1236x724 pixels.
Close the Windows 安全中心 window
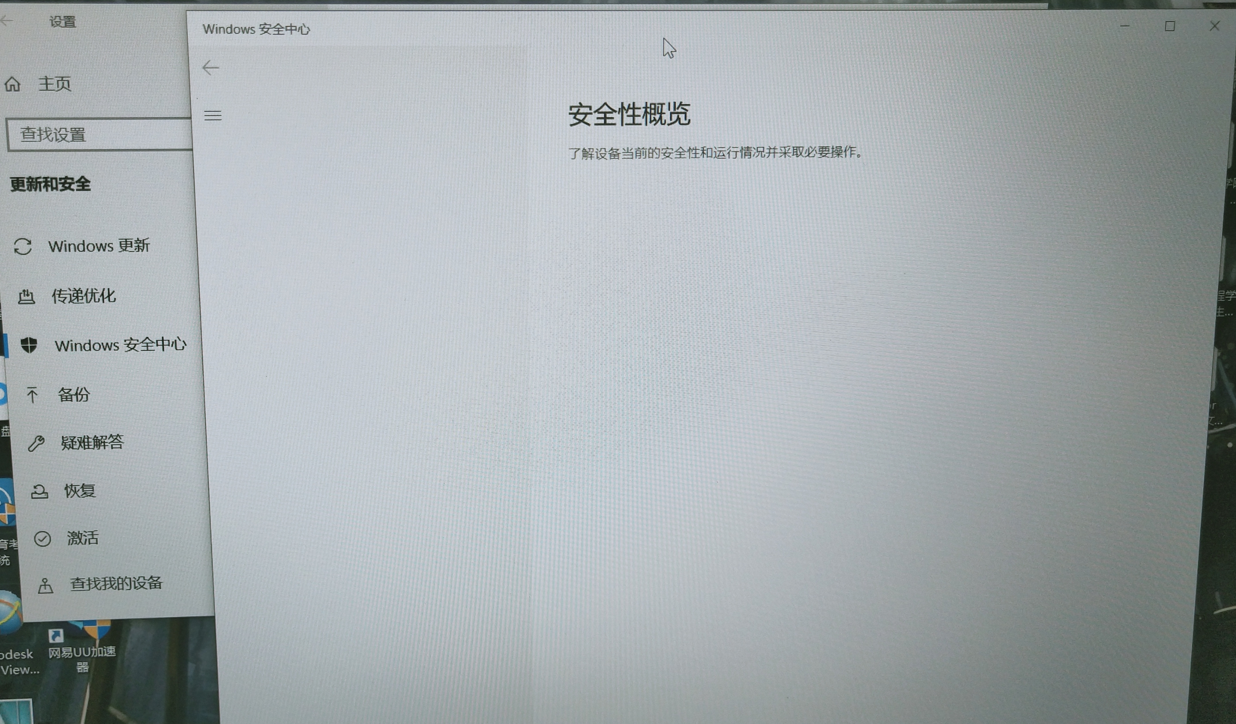click(1214, 26)
